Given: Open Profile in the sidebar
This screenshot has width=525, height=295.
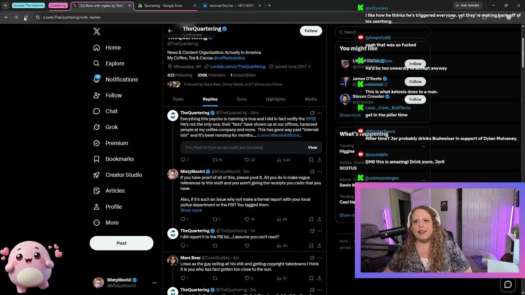Looking at the screenshot, I should [107, 207].
